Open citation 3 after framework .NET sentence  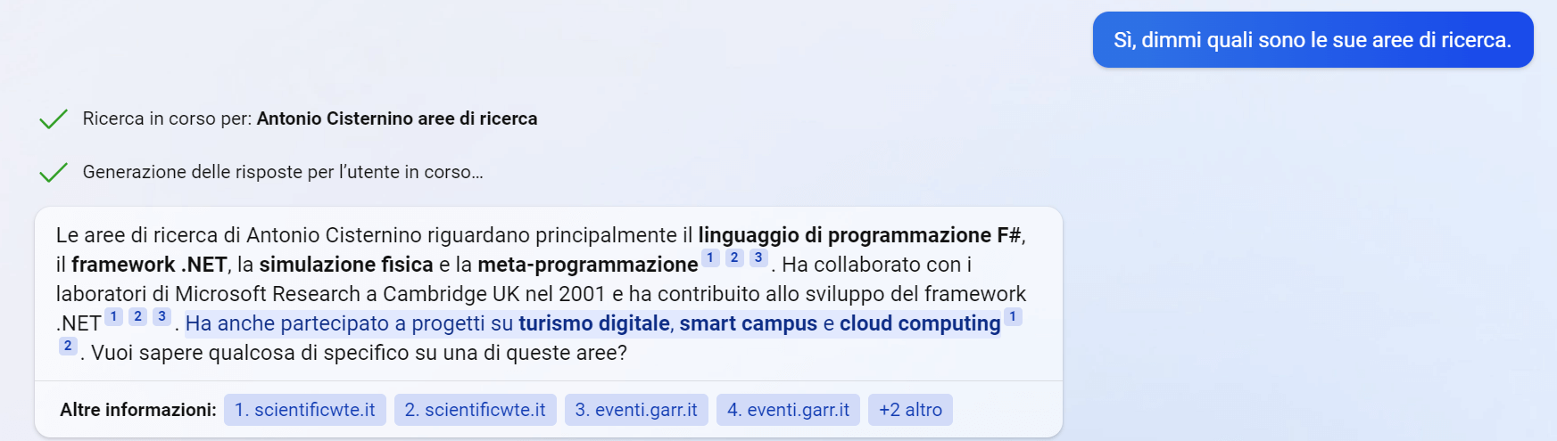pos(161,316)
